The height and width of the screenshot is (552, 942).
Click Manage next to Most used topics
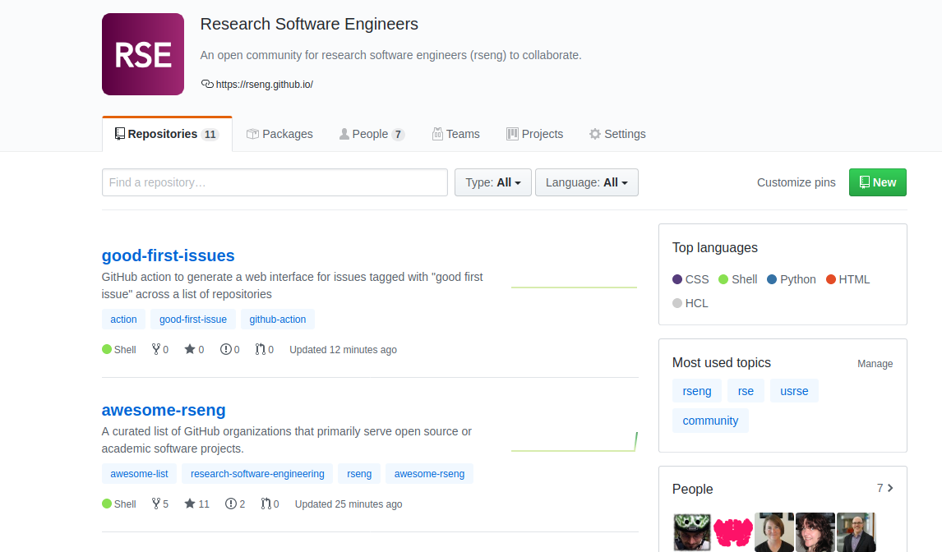pyautogui.click(x=875, y=364)
